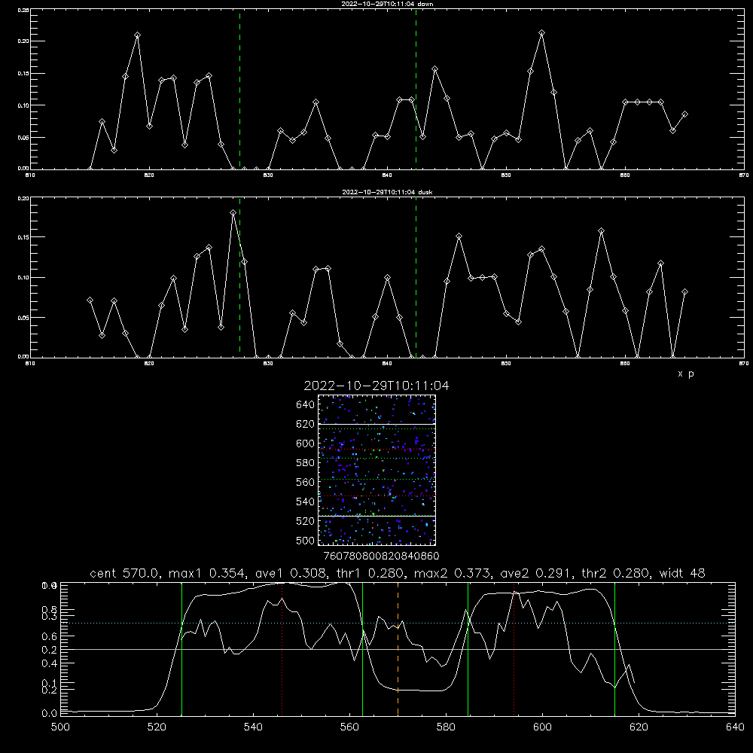
Task: Click the '870' x-axis label of the dawn plot
Action: pos(743,175)
